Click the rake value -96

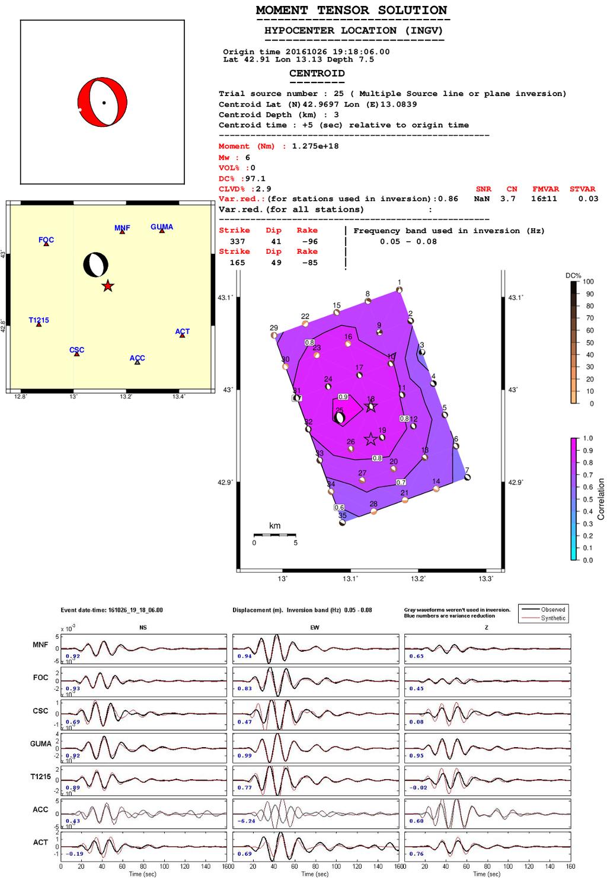(308, 241)
